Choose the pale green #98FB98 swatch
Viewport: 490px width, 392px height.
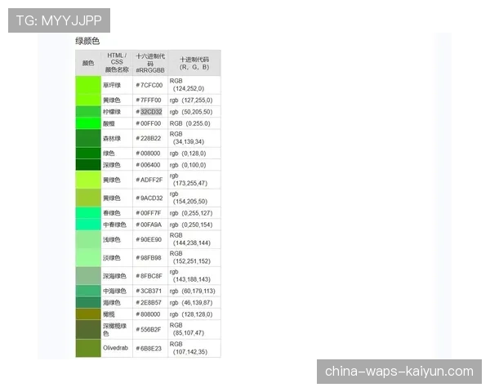(x=88, y=257)
